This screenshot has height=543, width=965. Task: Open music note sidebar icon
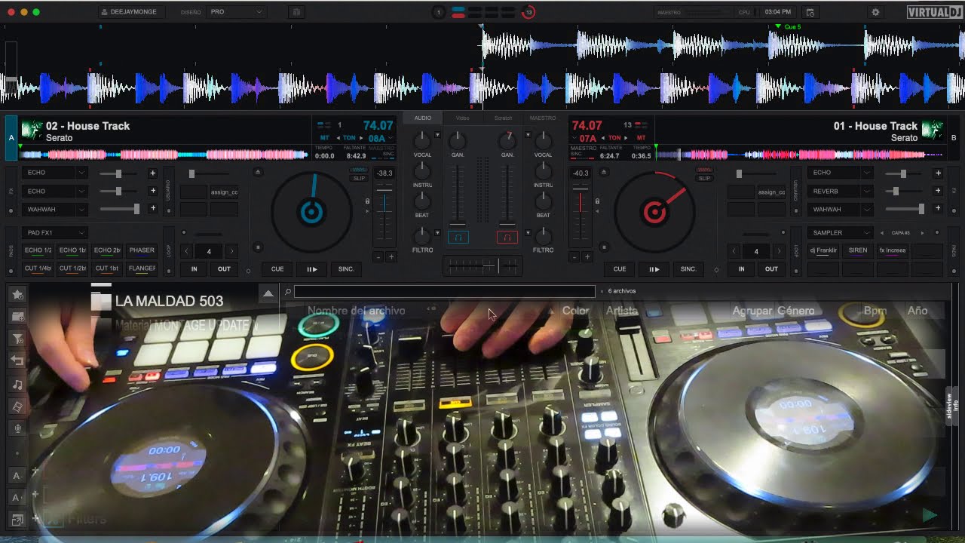click(x=17, y=385)
